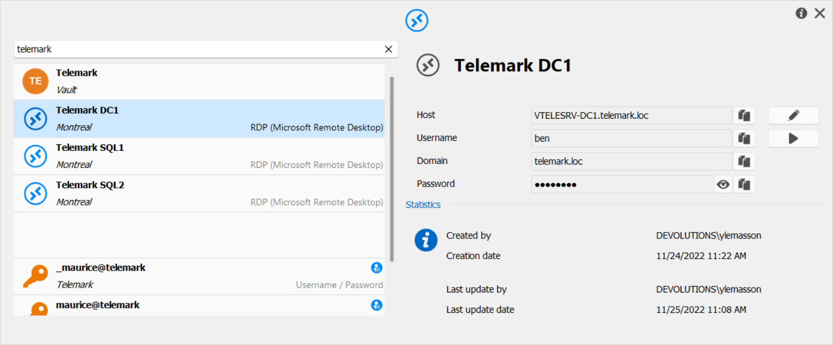Image resolution: width=833 pixels, height=345 pixels.
Task: Click the Host text field
Action: click(631, 115)
